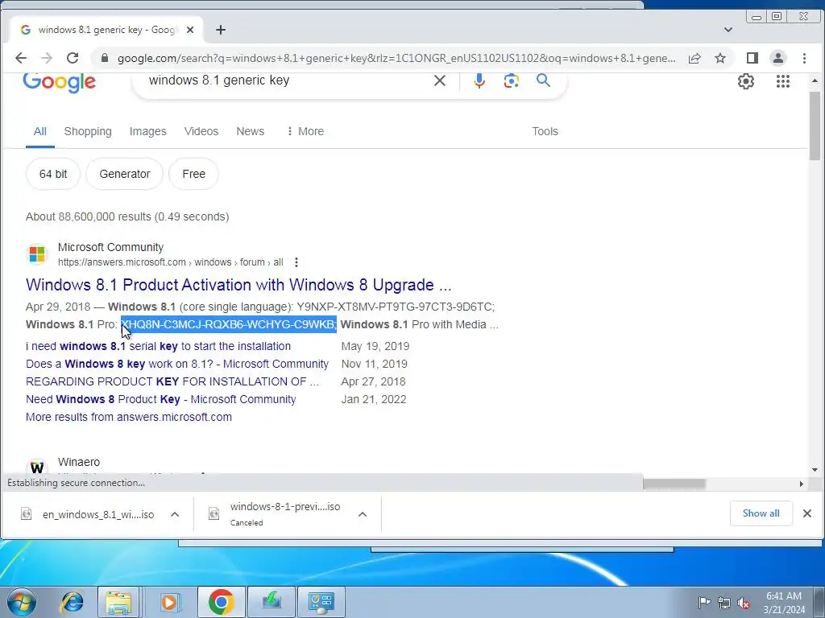Click the Google logo
The width and height of the screenshot is (825, 618).
[60, 81]
